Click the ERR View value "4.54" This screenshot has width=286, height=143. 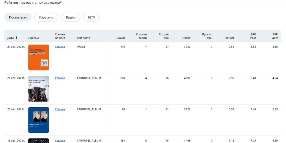(x=275, y=78)
